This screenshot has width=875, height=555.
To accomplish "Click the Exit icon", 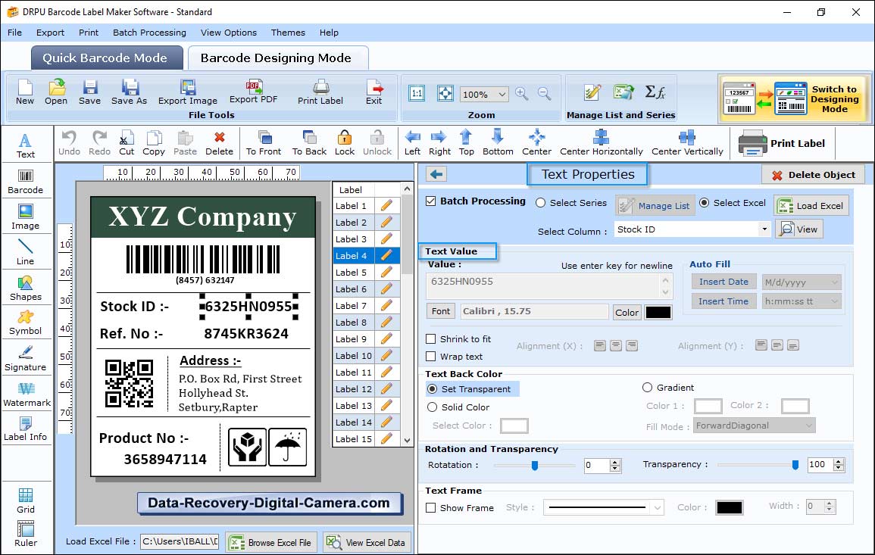I will click(374, 92).
